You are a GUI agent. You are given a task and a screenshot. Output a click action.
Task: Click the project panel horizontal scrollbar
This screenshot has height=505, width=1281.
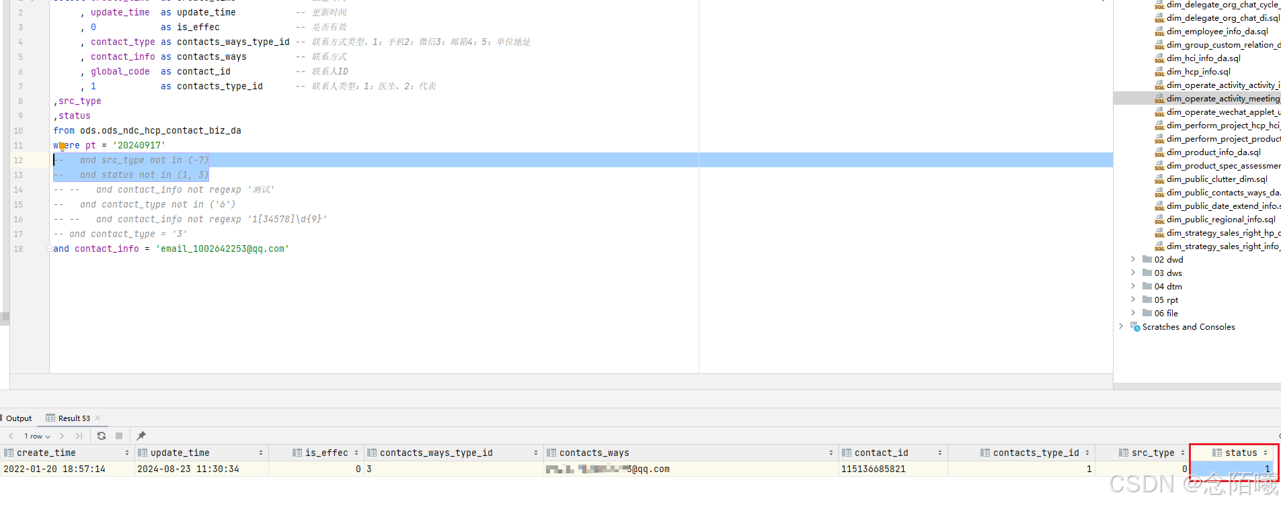point(1197,386)
